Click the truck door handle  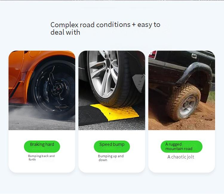194,56
